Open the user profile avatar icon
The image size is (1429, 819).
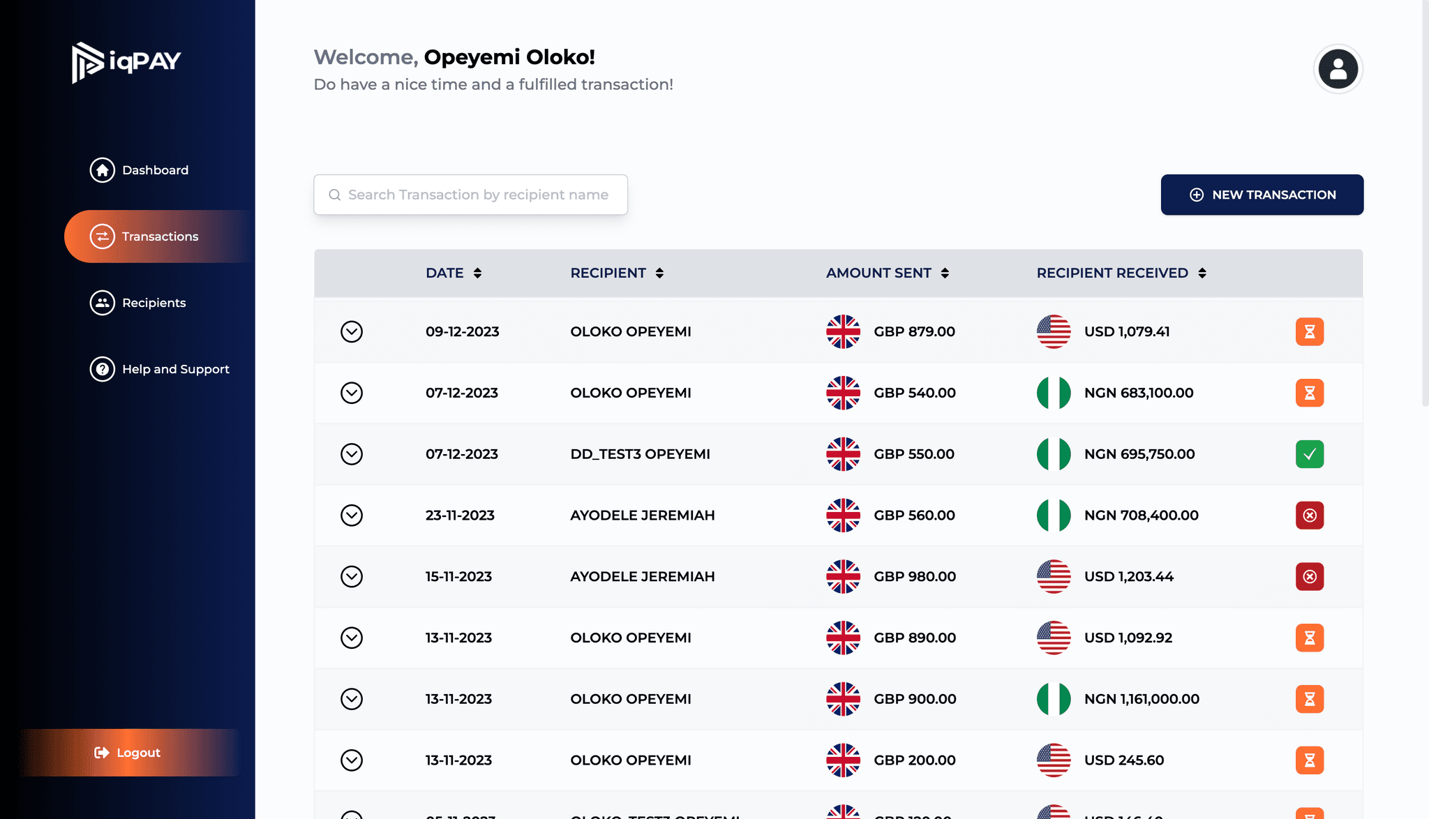tap(1338, 68)
